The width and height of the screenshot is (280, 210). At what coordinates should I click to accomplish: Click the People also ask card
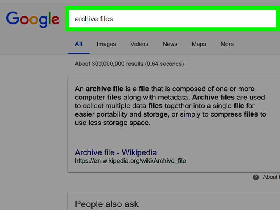[174, 201]
